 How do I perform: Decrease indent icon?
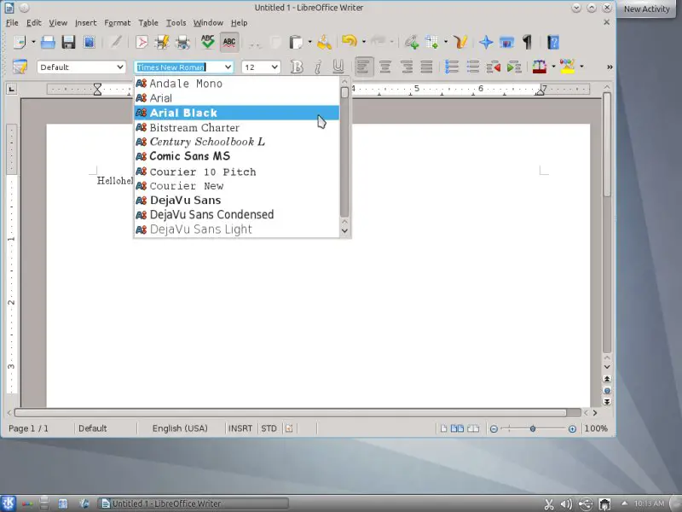[x=494, y=67]
